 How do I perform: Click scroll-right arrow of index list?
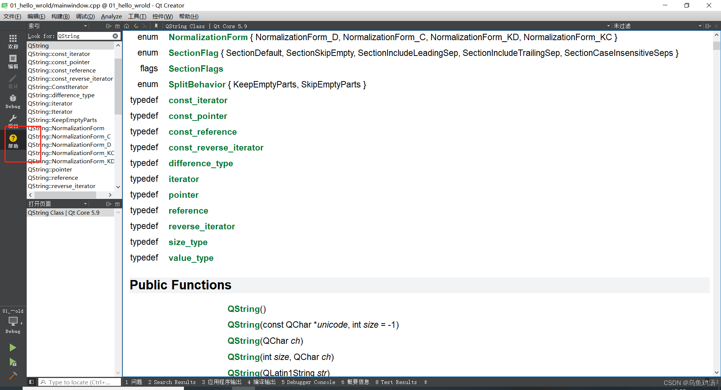pyautogui.click(x=110, y=195)
